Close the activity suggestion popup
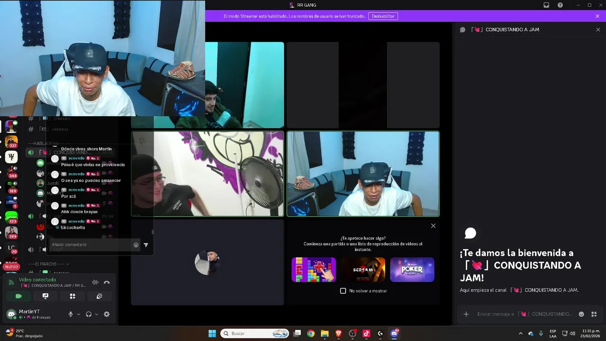 tap(433, 226)
